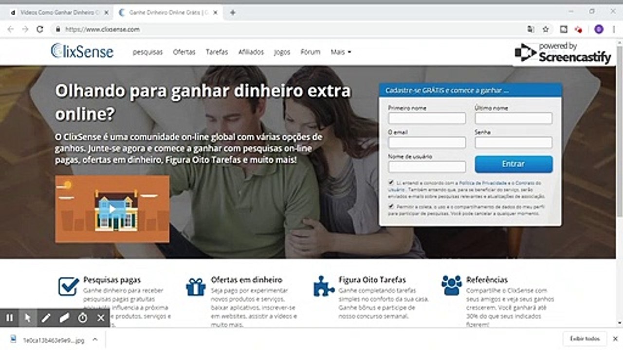
Task: Open a new browser tab
Action: pos(232,13)
